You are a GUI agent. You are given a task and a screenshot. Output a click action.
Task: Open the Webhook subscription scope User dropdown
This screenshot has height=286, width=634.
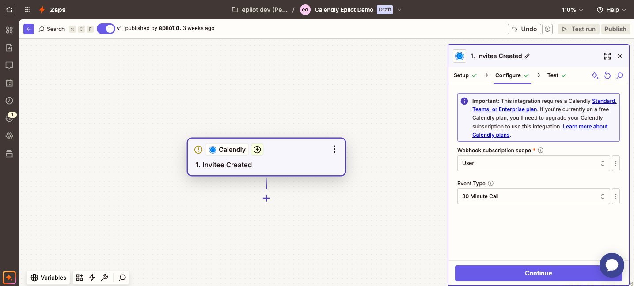(533, 163)
